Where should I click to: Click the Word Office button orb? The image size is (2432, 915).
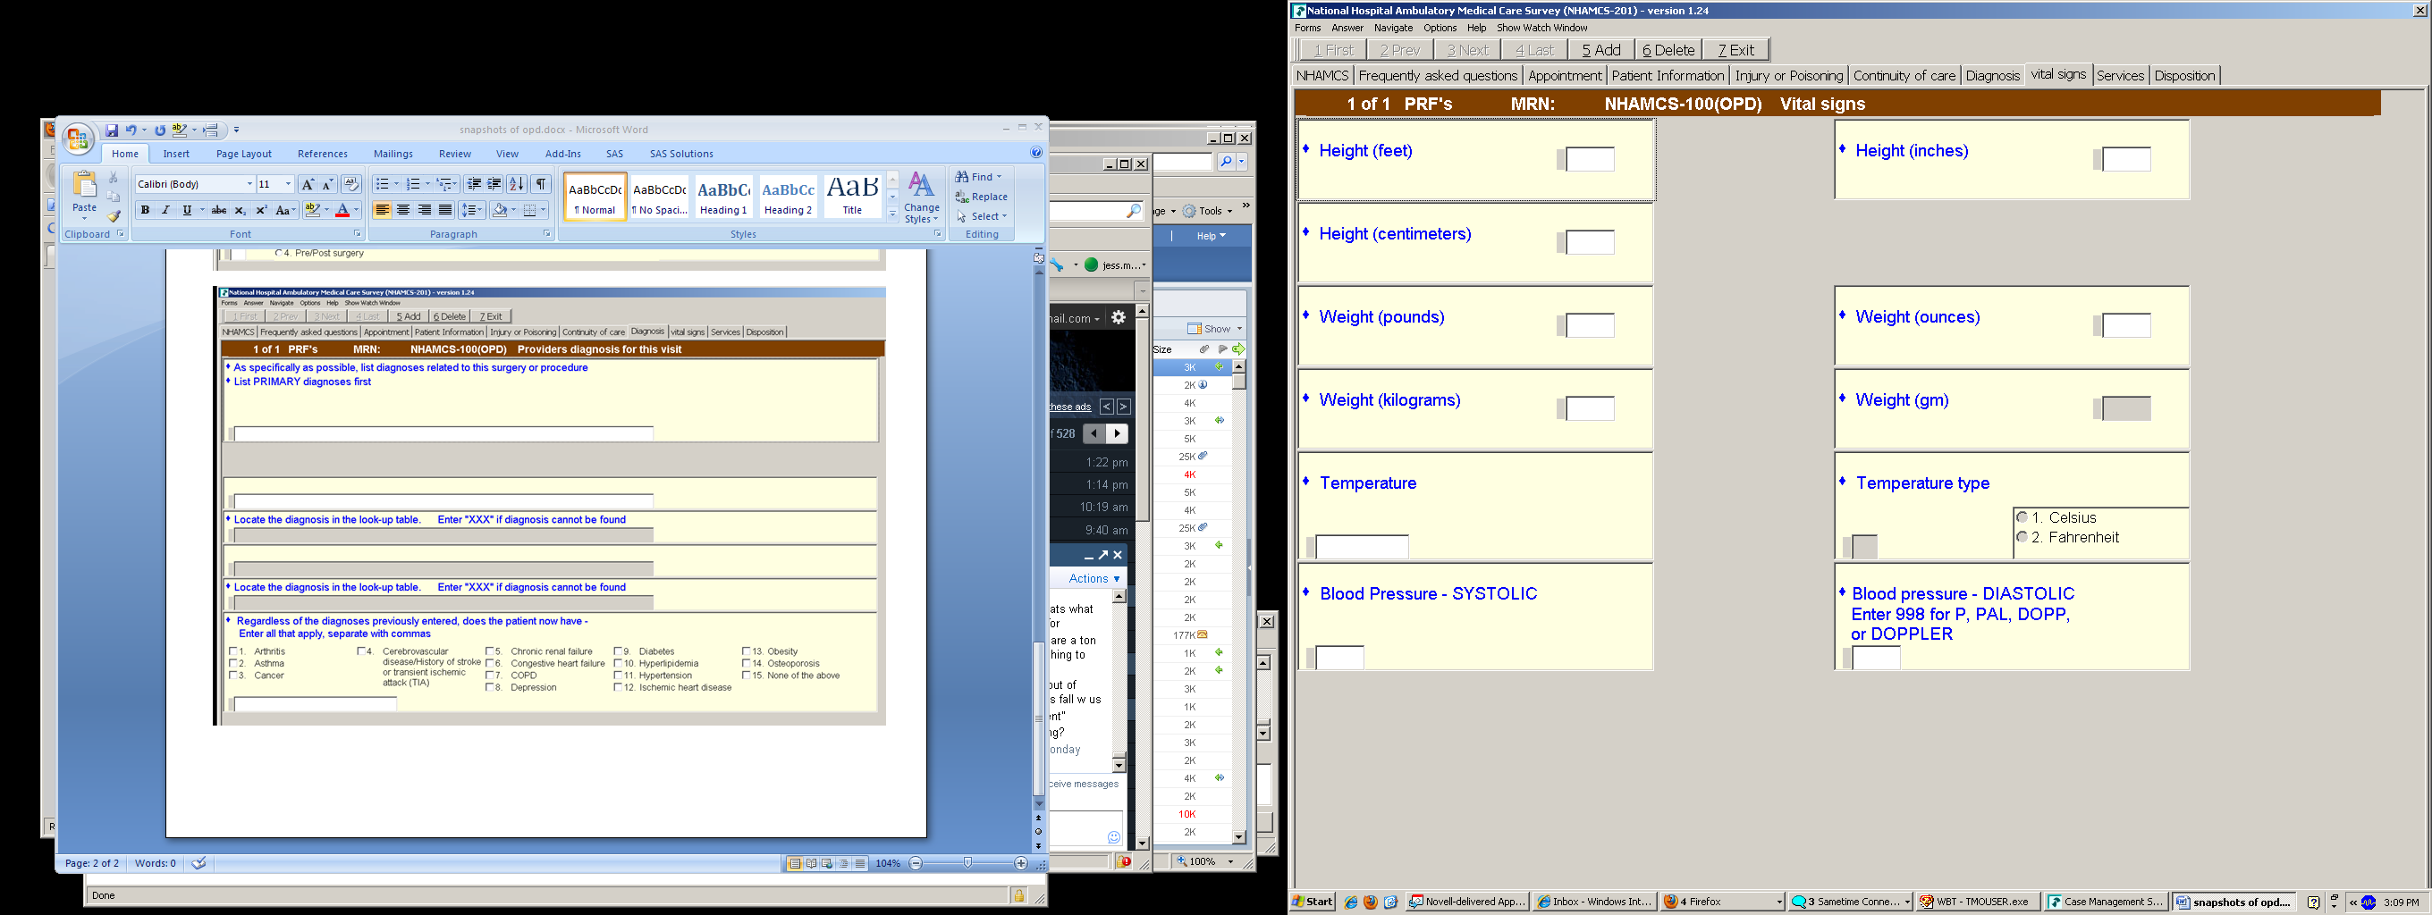(x=78, y=139)
